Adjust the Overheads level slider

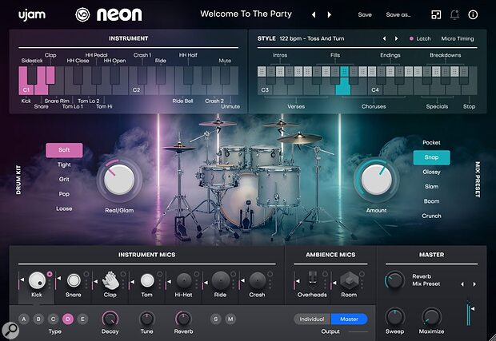click(x=296, y=280)
